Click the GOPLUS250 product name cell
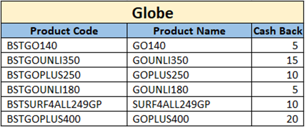The width and height of the screenshot is (306, 127). click(161, 75)
